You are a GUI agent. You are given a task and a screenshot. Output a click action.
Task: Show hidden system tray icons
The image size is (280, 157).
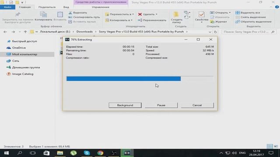point(221,153)
